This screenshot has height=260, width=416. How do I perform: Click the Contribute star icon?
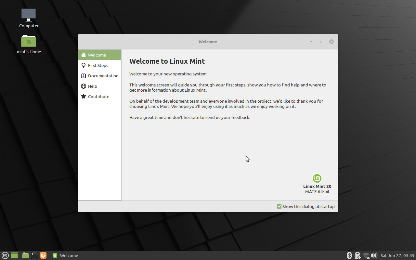click(84, 97)
